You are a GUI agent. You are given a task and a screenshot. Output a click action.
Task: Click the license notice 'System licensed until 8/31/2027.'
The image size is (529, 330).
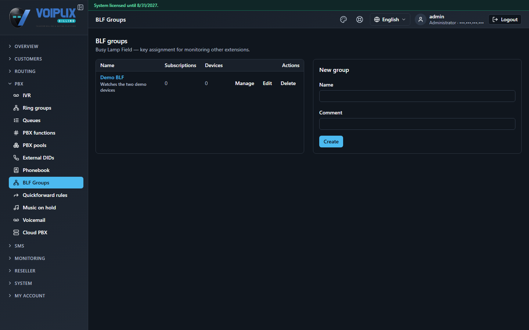(126, 5)
